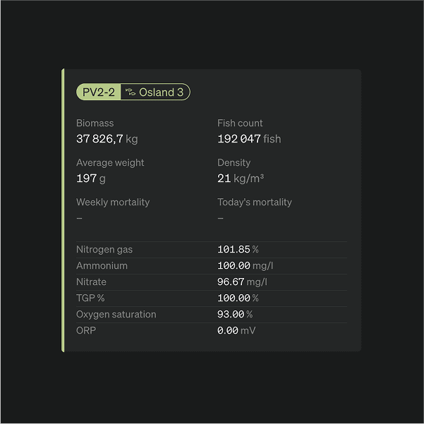424x424 pixels.
Task: Select the TGP % row label
Action: pyautogui.click(x=90, y=298)
